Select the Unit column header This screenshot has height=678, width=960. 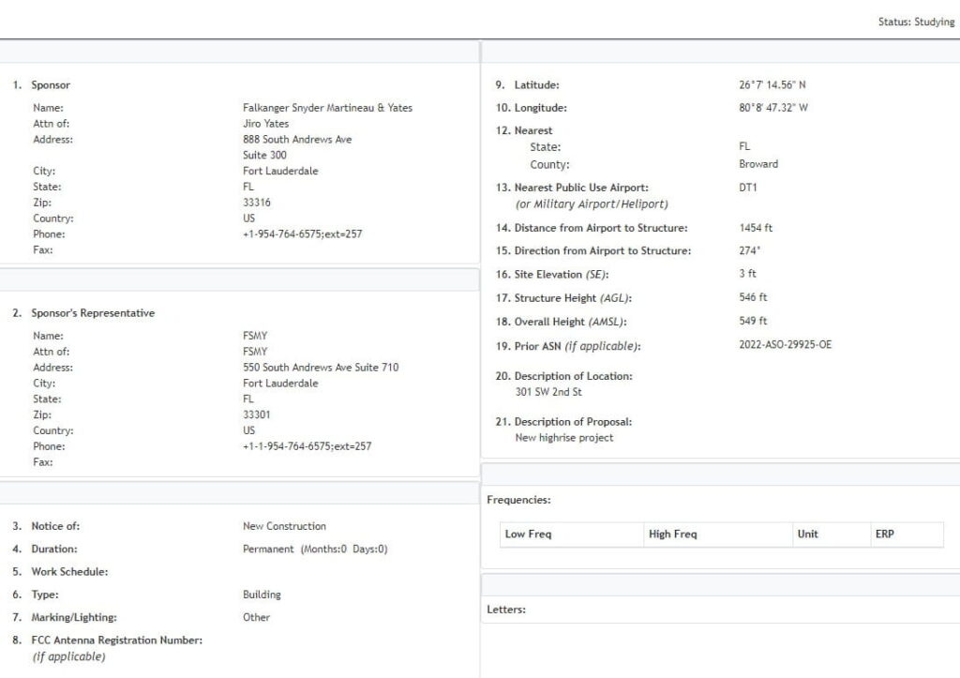pyautogui.click(x=807, y=535)
